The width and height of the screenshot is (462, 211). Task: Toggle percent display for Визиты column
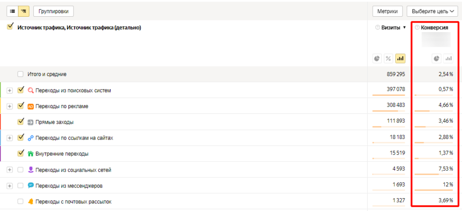[x=388, y=58]
